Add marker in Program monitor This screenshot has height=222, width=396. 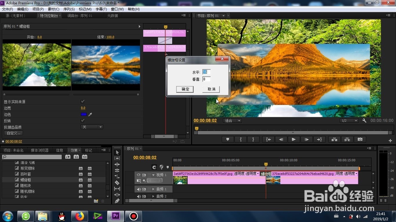(228, 139)
